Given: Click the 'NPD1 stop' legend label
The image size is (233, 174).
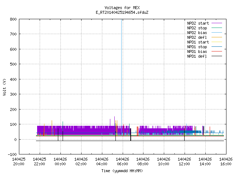Looking at the screenshot, I should 197,47.
